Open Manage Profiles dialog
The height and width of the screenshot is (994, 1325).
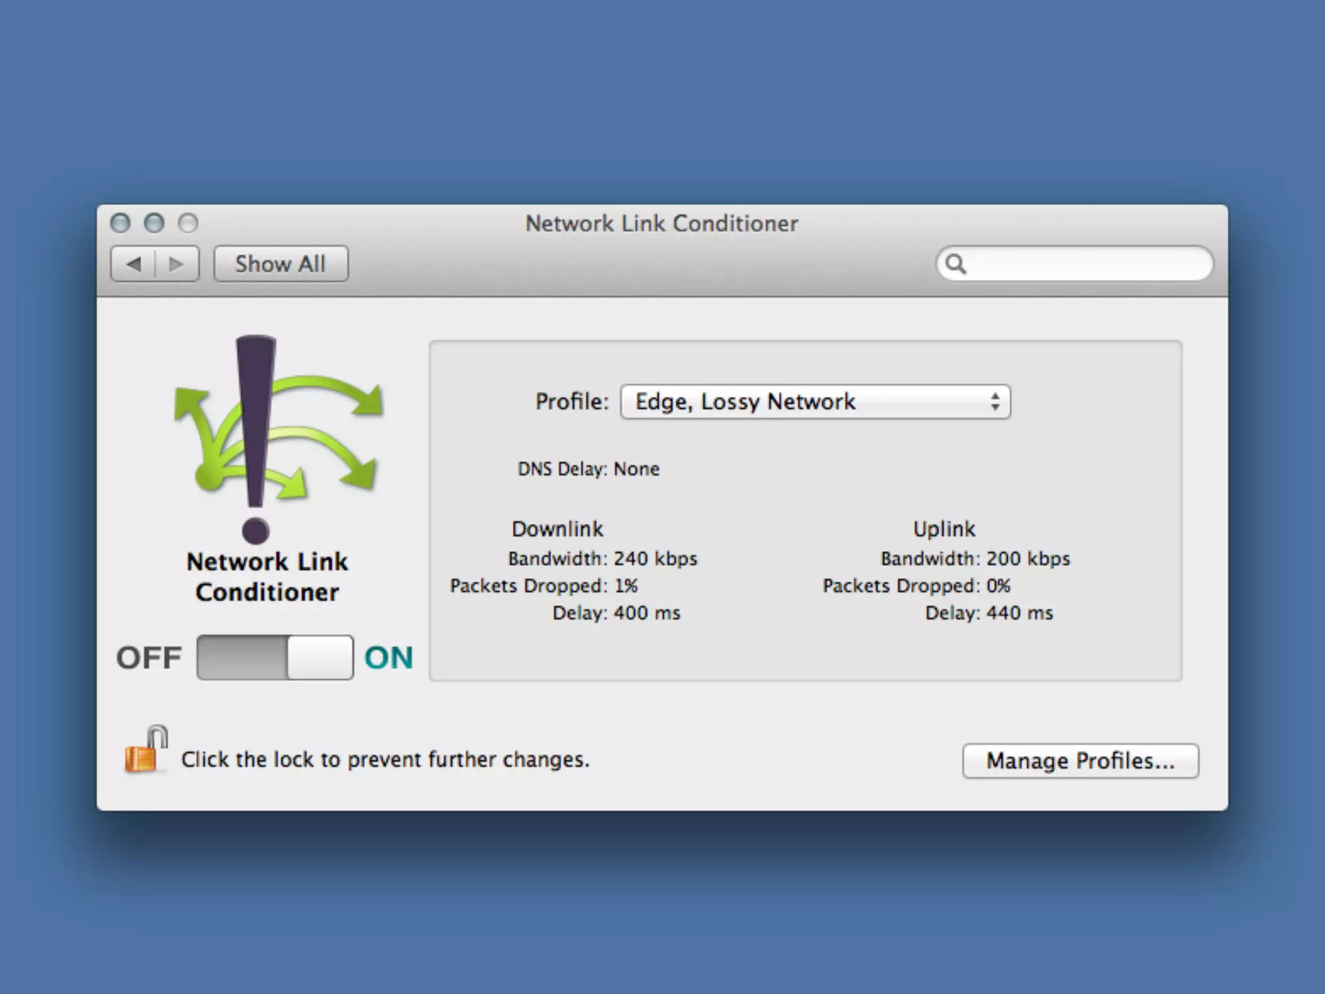pos(1080,761)
